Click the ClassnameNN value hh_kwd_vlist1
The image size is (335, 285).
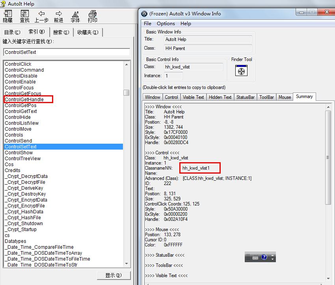pos(196,168)
